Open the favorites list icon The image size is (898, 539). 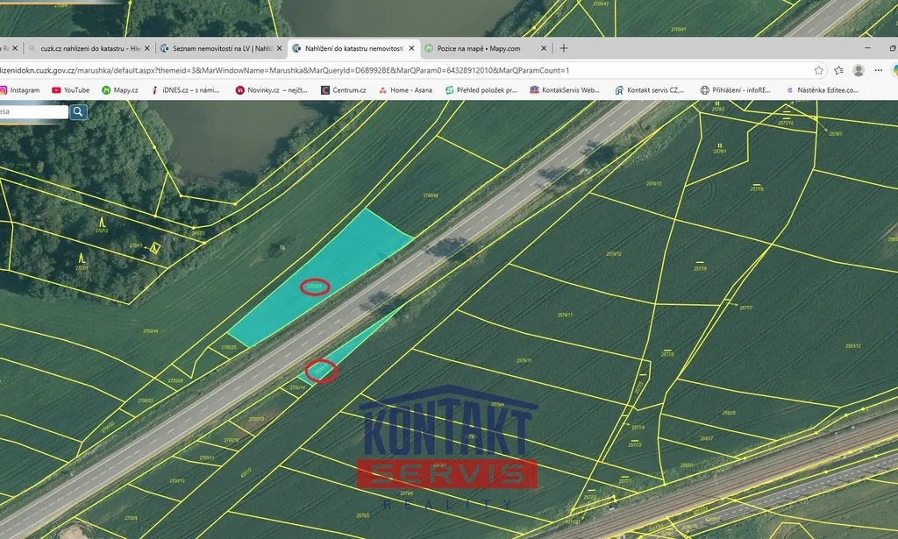click(x=839, y=70)
